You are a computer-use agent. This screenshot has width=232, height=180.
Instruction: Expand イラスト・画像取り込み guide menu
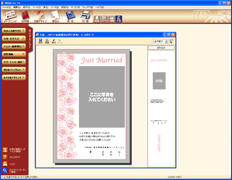pos(14,46)
